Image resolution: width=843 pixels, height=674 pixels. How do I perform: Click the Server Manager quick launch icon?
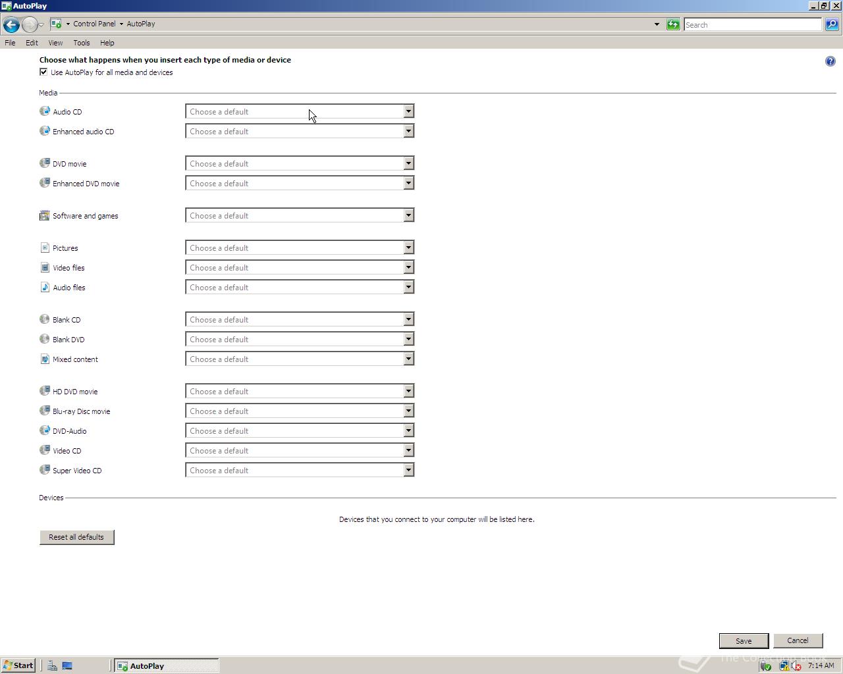pos(52,665)
